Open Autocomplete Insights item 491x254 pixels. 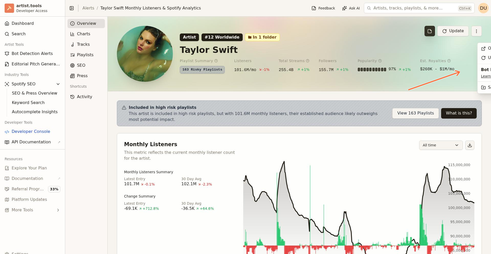click(35, 112)
